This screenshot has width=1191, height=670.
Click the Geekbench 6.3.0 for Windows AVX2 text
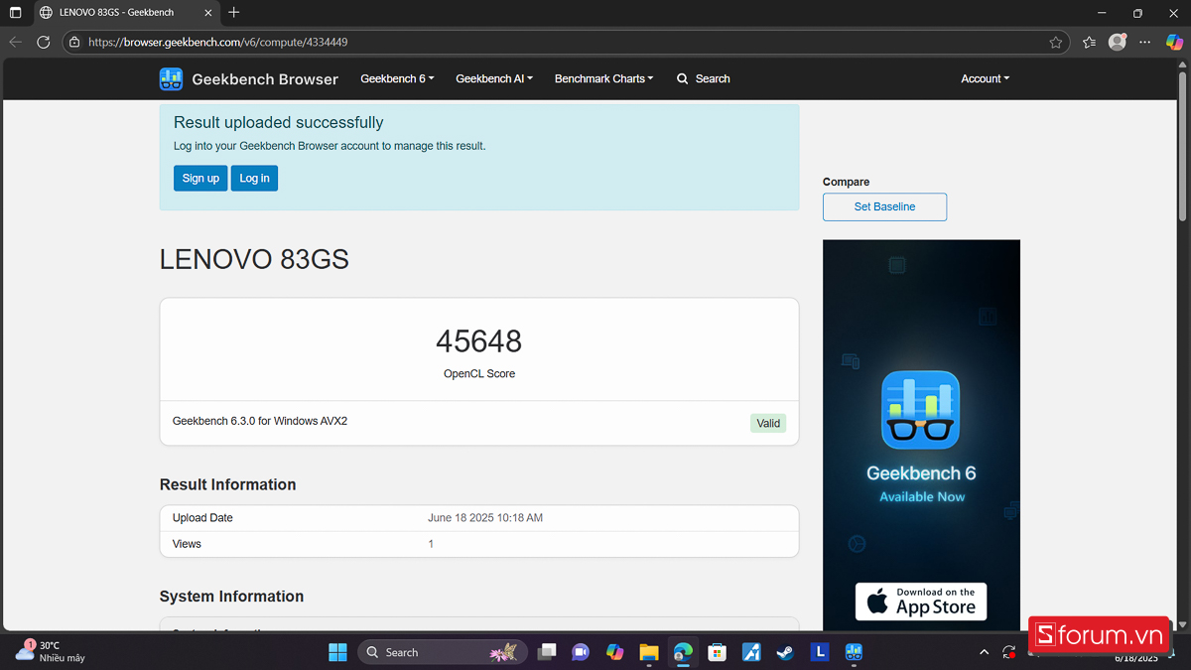point(260,421)
